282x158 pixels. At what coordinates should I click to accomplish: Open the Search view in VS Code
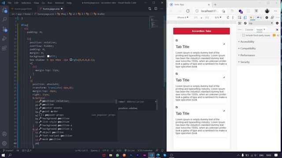click(4, 19)
